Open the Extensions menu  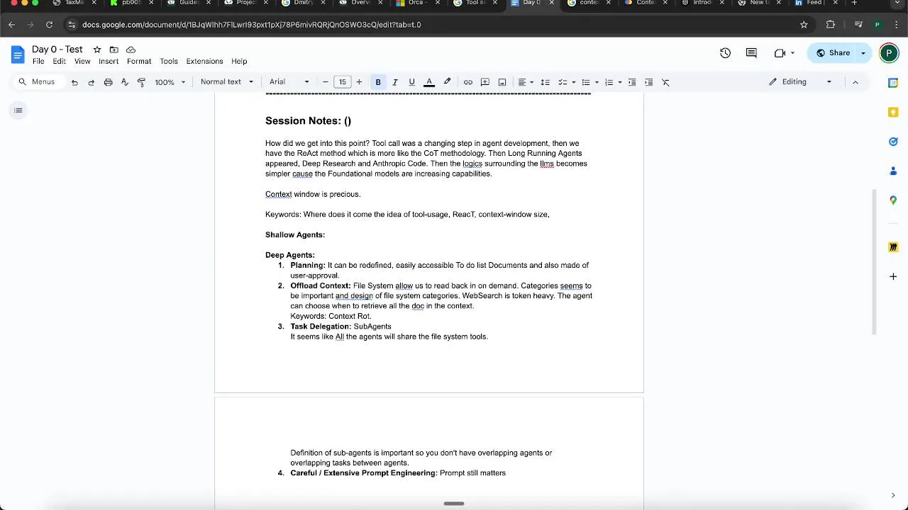coord(205,62)
